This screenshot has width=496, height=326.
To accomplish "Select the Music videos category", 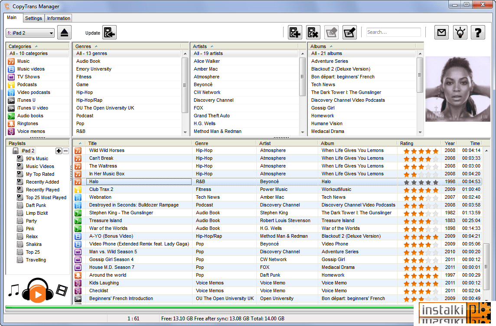I will coord(38,69).
